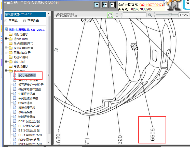Click the 320 component label in diagram
Viewport: 190px width, 147px height.
(120, 140)
